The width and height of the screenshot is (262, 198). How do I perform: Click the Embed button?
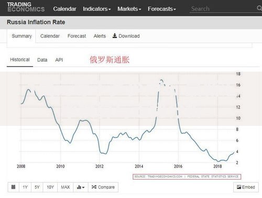[246, 187]
